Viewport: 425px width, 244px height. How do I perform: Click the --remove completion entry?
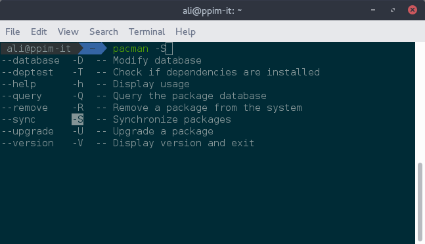25,108
